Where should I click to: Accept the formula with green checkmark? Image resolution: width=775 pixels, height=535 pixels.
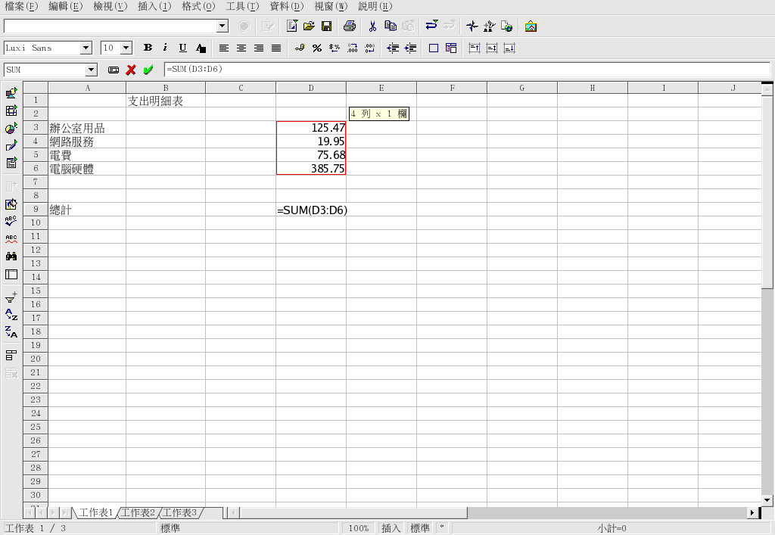pos(148,70)
